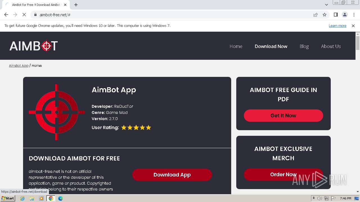Screen dimensions: 360x202
Task: Stop page loading with the X button
Action: click(24, 15)
